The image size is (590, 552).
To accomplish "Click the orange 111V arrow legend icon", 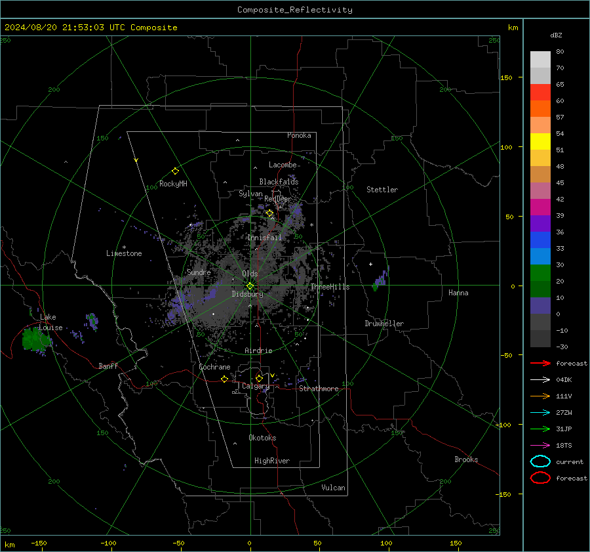I will point(540,396).
